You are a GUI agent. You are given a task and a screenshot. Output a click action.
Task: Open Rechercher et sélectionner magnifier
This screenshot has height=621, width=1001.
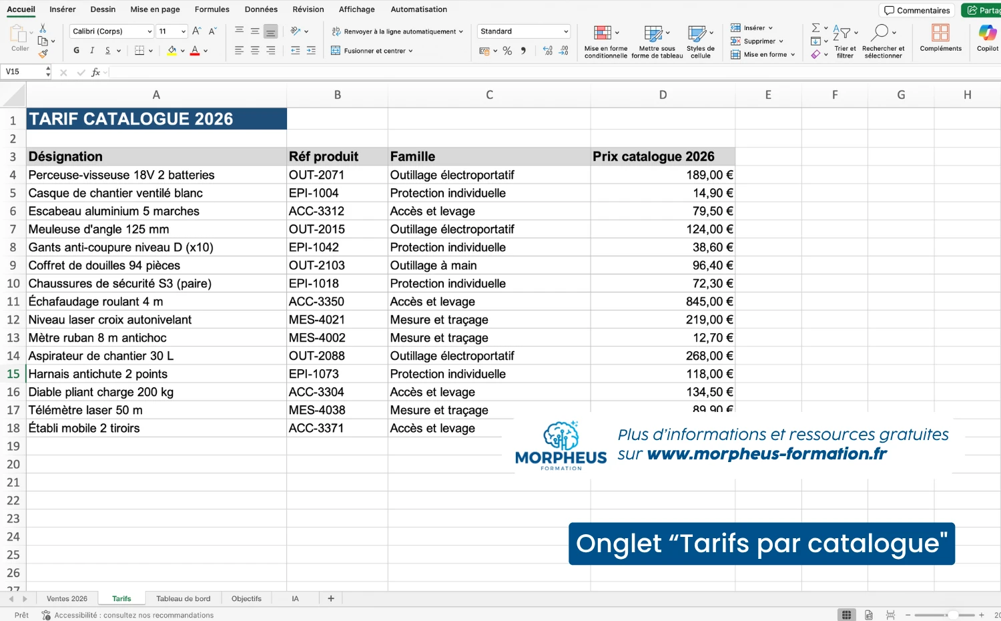pyautogui.click(x=883, y=41)
